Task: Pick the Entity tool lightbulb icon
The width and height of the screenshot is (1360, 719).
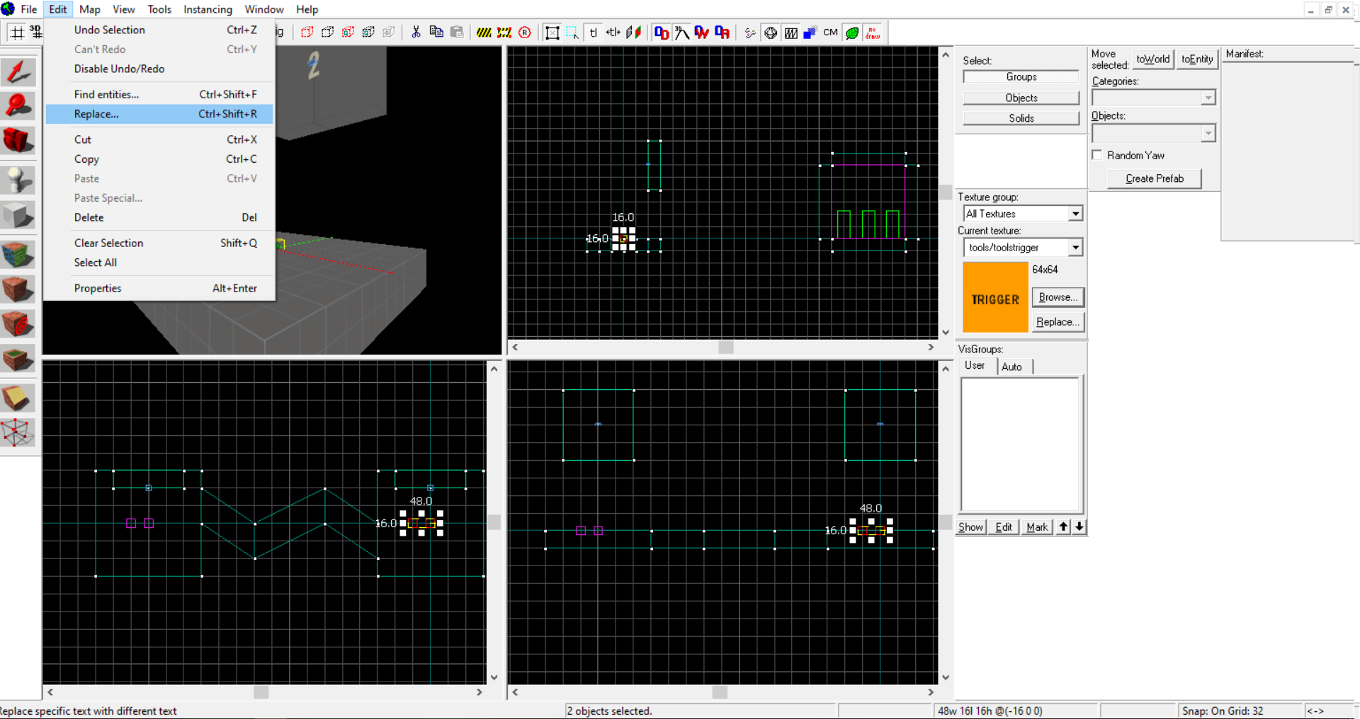Action: pyautogui.click(x=18, y=180)
